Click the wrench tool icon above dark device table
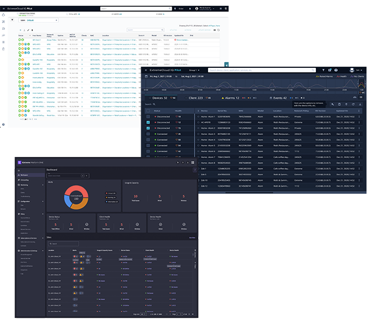378x326 pixels. pos(333,104)
